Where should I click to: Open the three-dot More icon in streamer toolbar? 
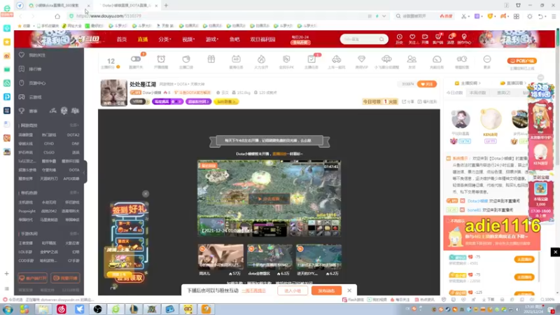click(487, 59)
